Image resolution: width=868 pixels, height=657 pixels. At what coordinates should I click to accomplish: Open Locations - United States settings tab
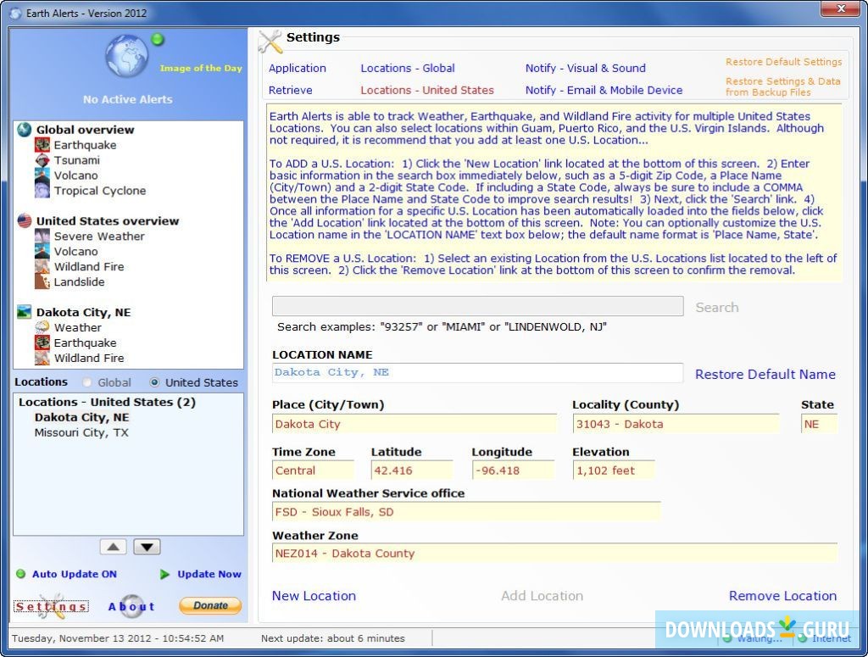click(427, 90)
